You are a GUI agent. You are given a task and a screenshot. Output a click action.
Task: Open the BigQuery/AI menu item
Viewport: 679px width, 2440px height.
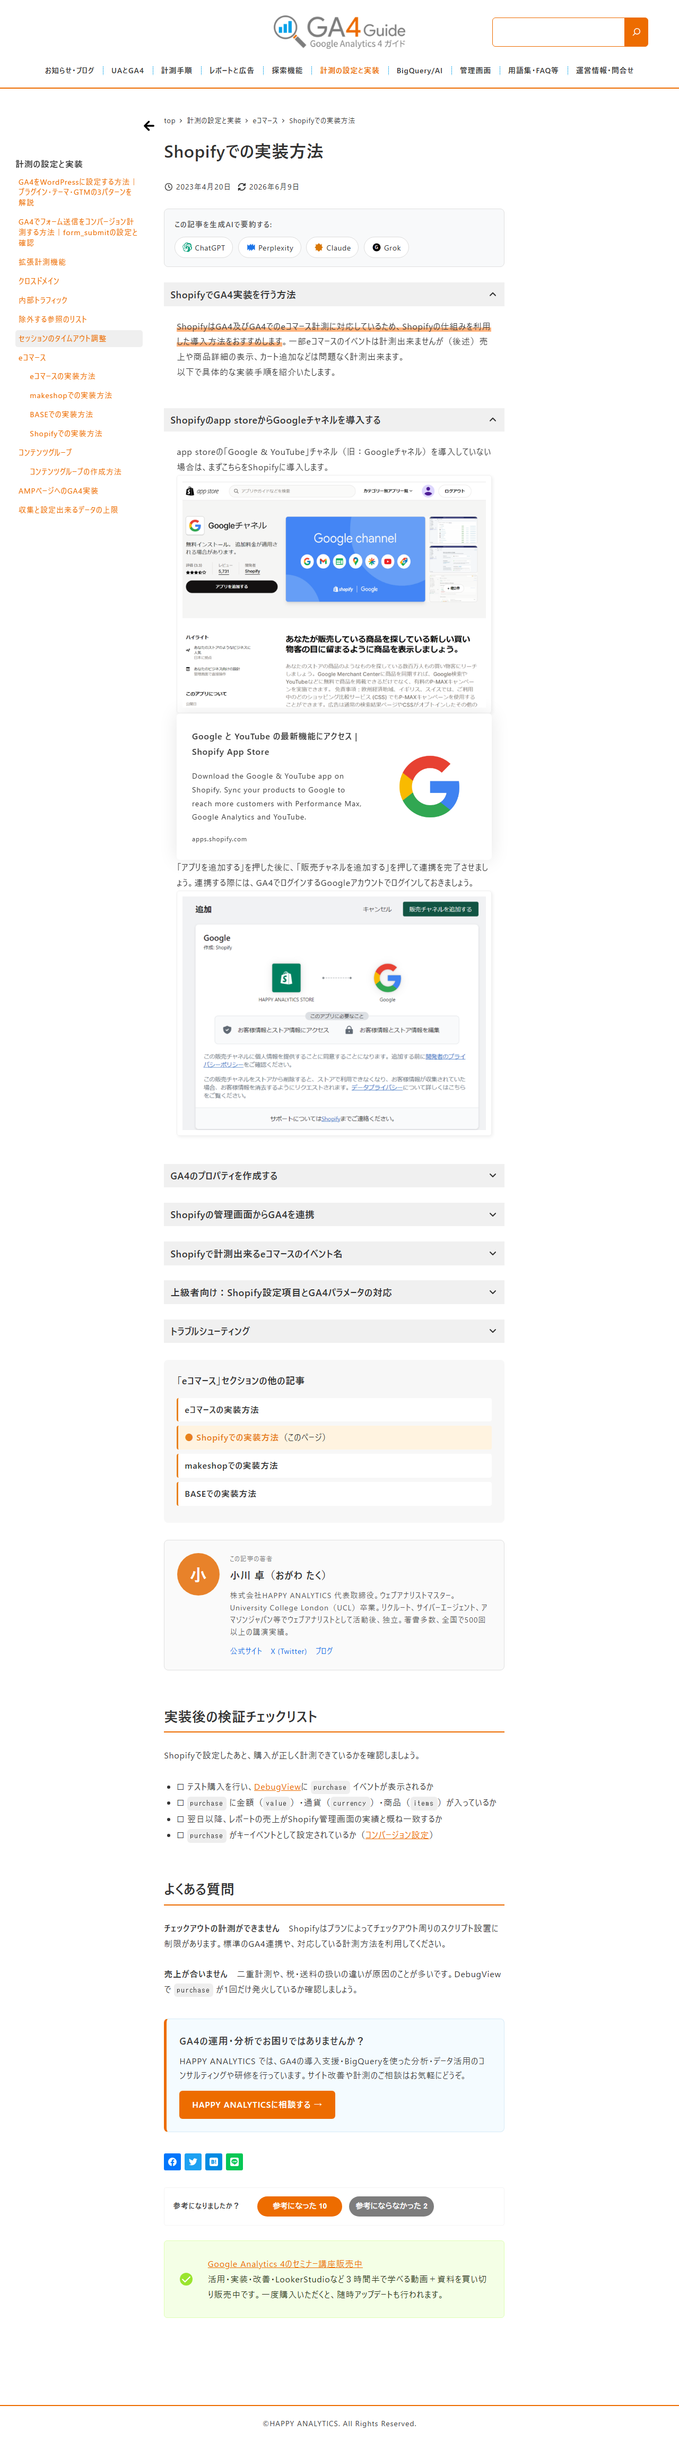coord(419,70)
